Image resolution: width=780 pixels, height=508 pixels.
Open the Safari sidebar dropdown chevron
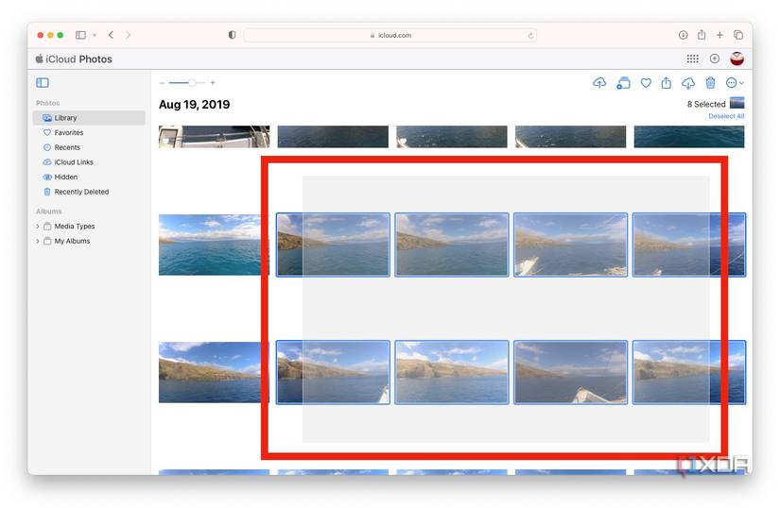point(95,35)
